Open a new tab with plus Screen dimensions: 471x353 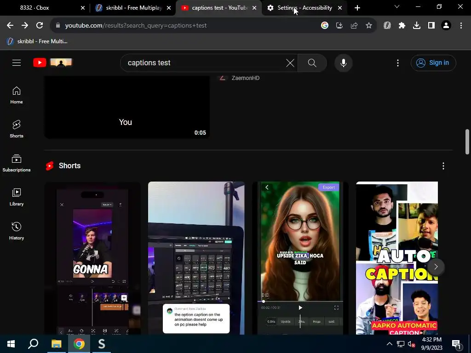click(357, 8)
